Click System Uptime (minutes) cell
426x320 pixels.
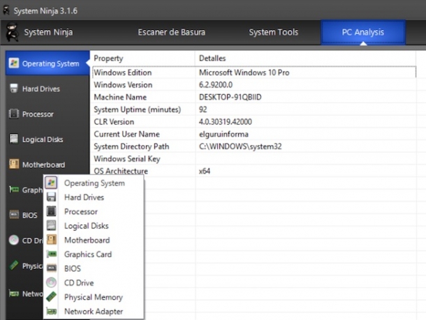pyautogui.click(x=137, y=109)
